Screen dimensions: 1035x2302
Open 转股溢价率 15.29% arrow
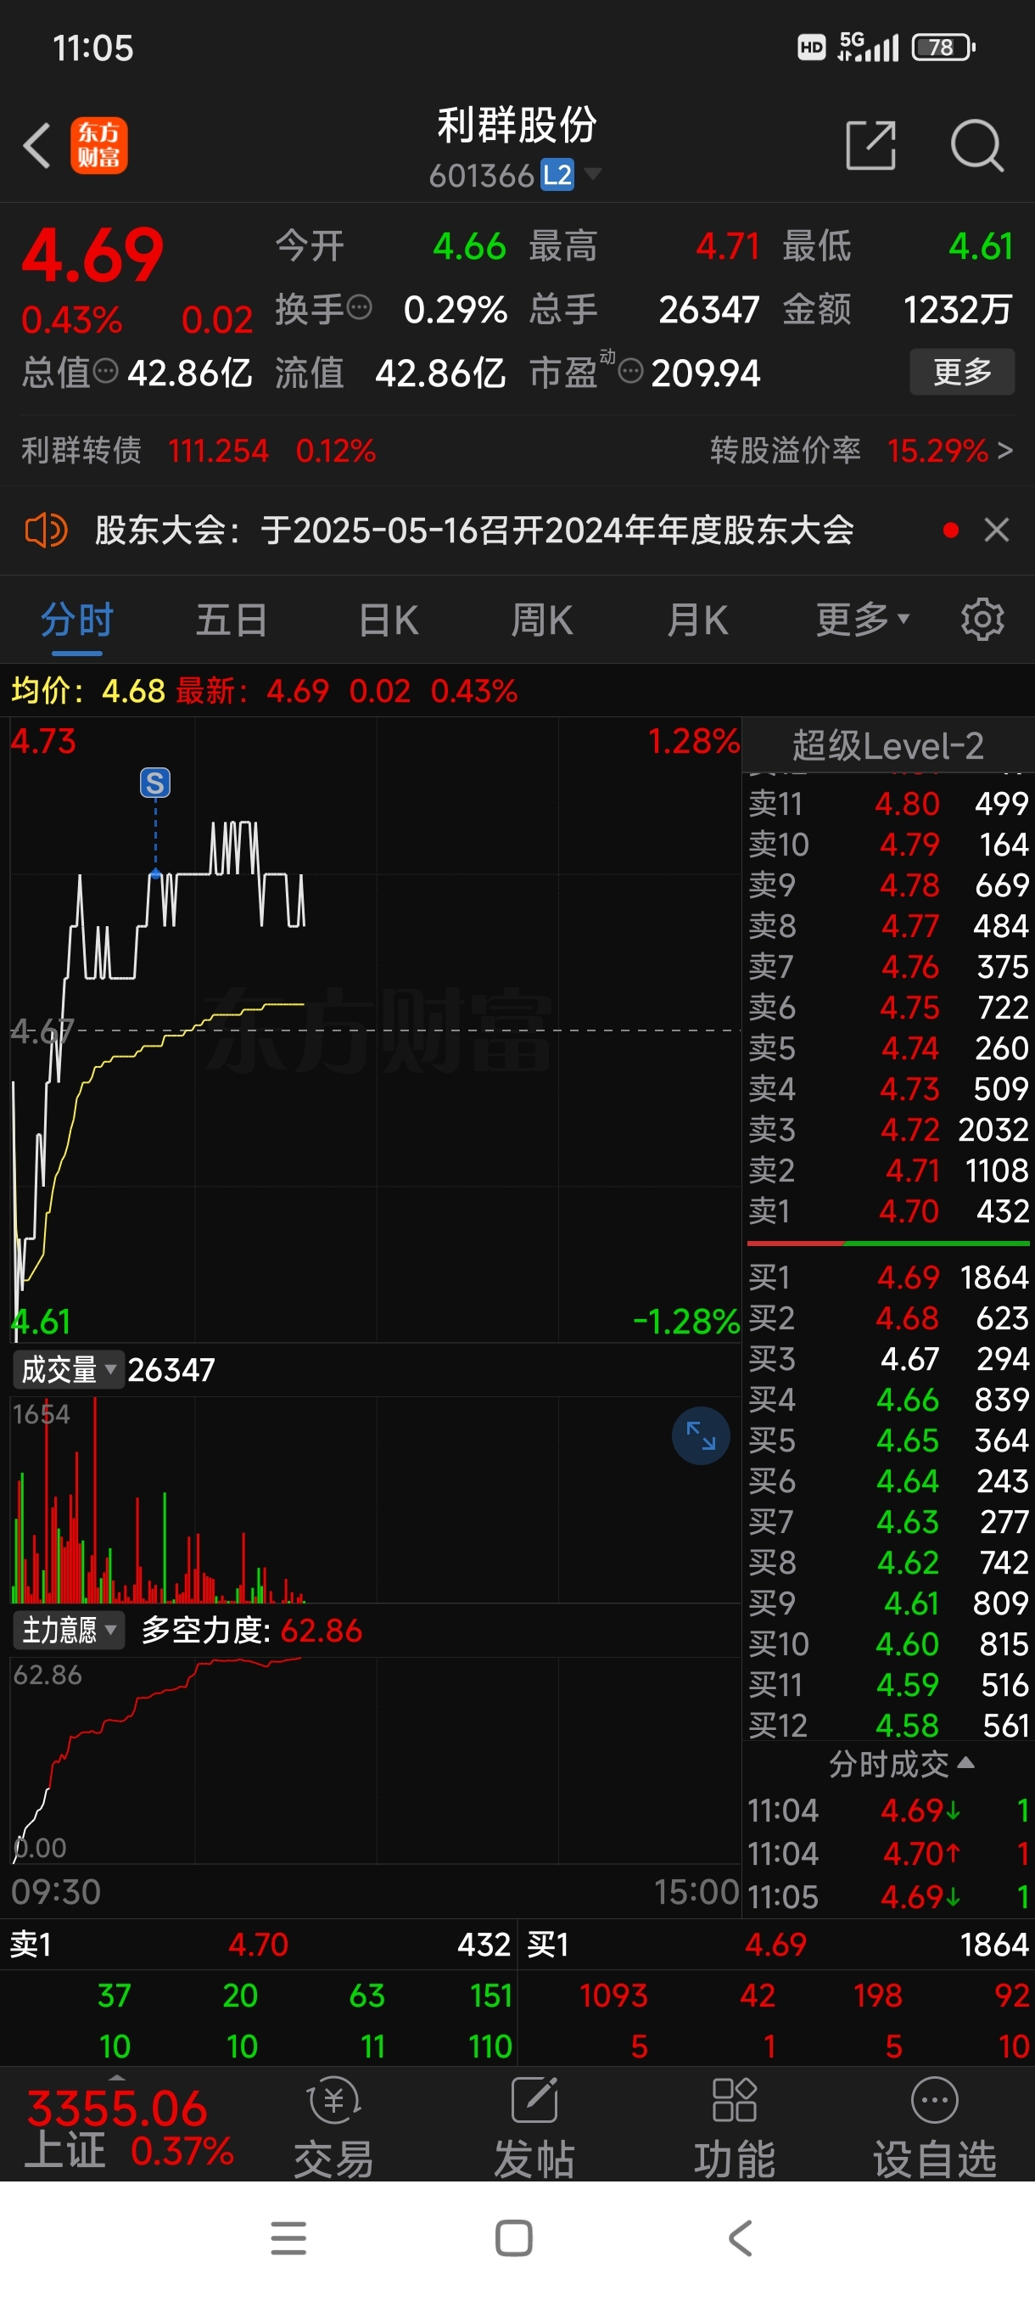coord(861,451)
